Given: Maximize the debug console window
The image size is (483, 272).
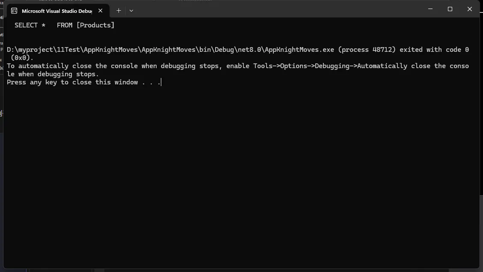Looking at the screenshot, I should click(450, 9).
